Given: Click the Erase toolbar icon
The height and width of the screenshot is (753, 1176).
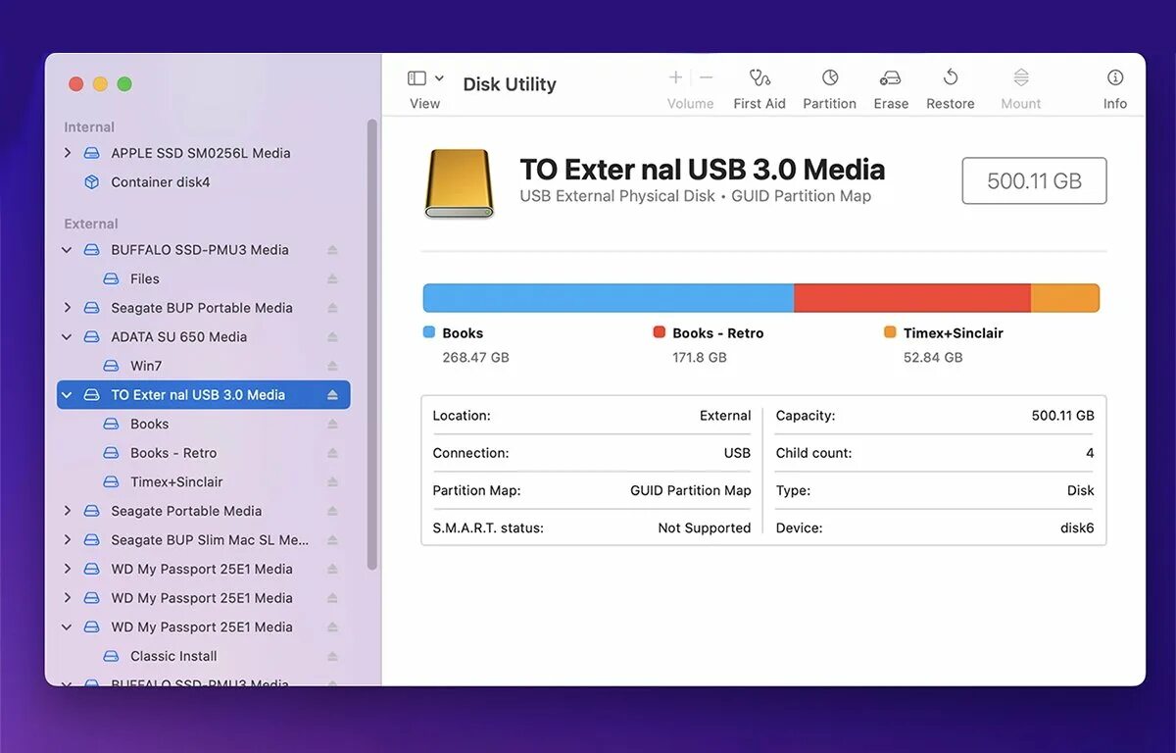Looking at the screenshot, I should click(x=891, y=77).
